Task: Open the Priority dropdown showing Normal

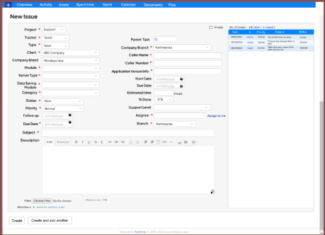Action: coord(63,109)
